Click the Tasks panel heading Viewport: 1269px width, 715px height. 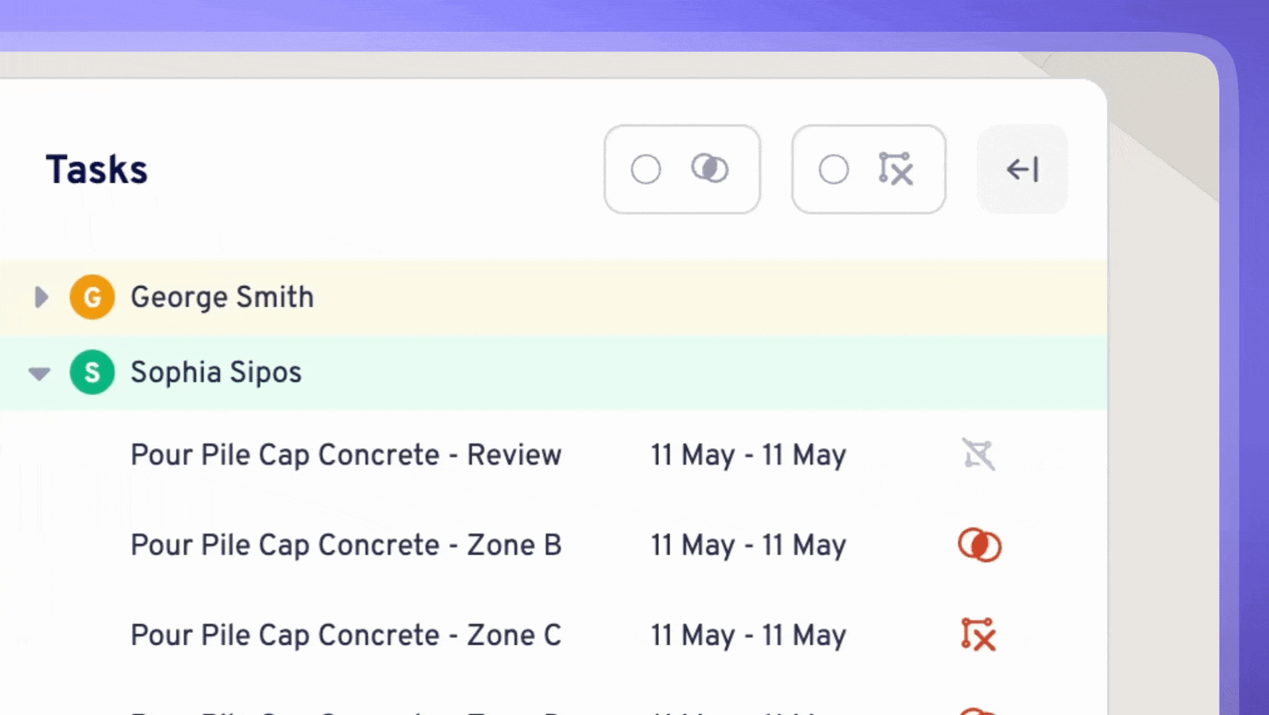click(97, 169)
